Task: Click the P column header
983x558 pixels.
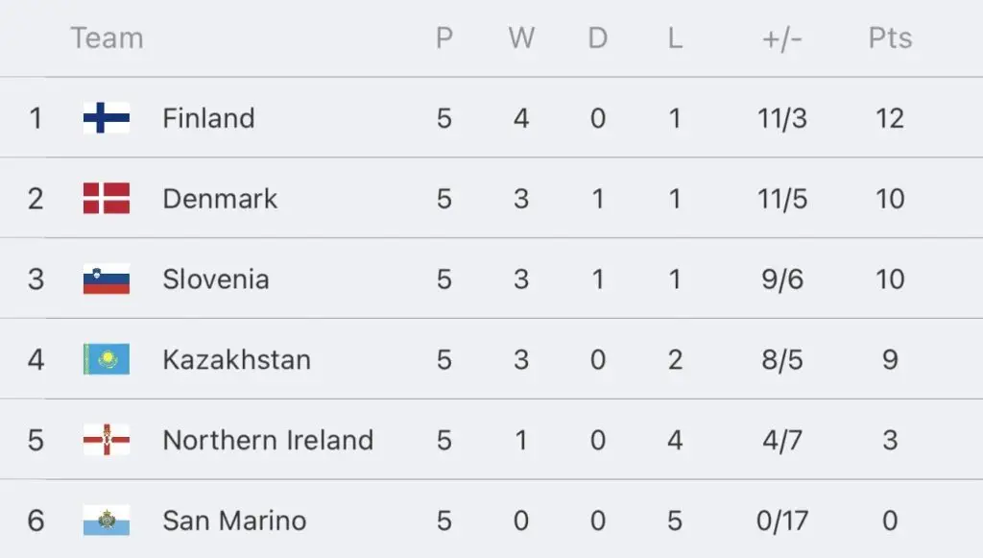Action: [444, 37]
